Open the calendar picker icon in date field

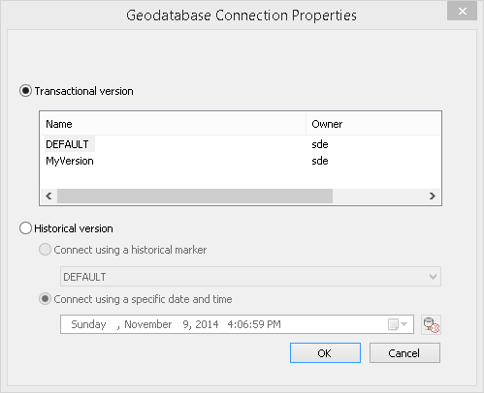pyautogui.click(x=393, y=324)
